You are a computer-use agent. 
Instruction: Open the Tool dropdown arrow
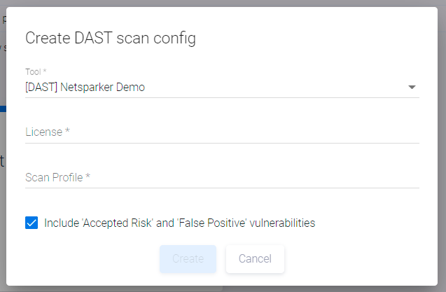412,88
